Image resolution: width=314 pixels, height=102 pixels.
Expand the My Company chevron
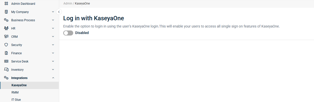coord(53,12)
